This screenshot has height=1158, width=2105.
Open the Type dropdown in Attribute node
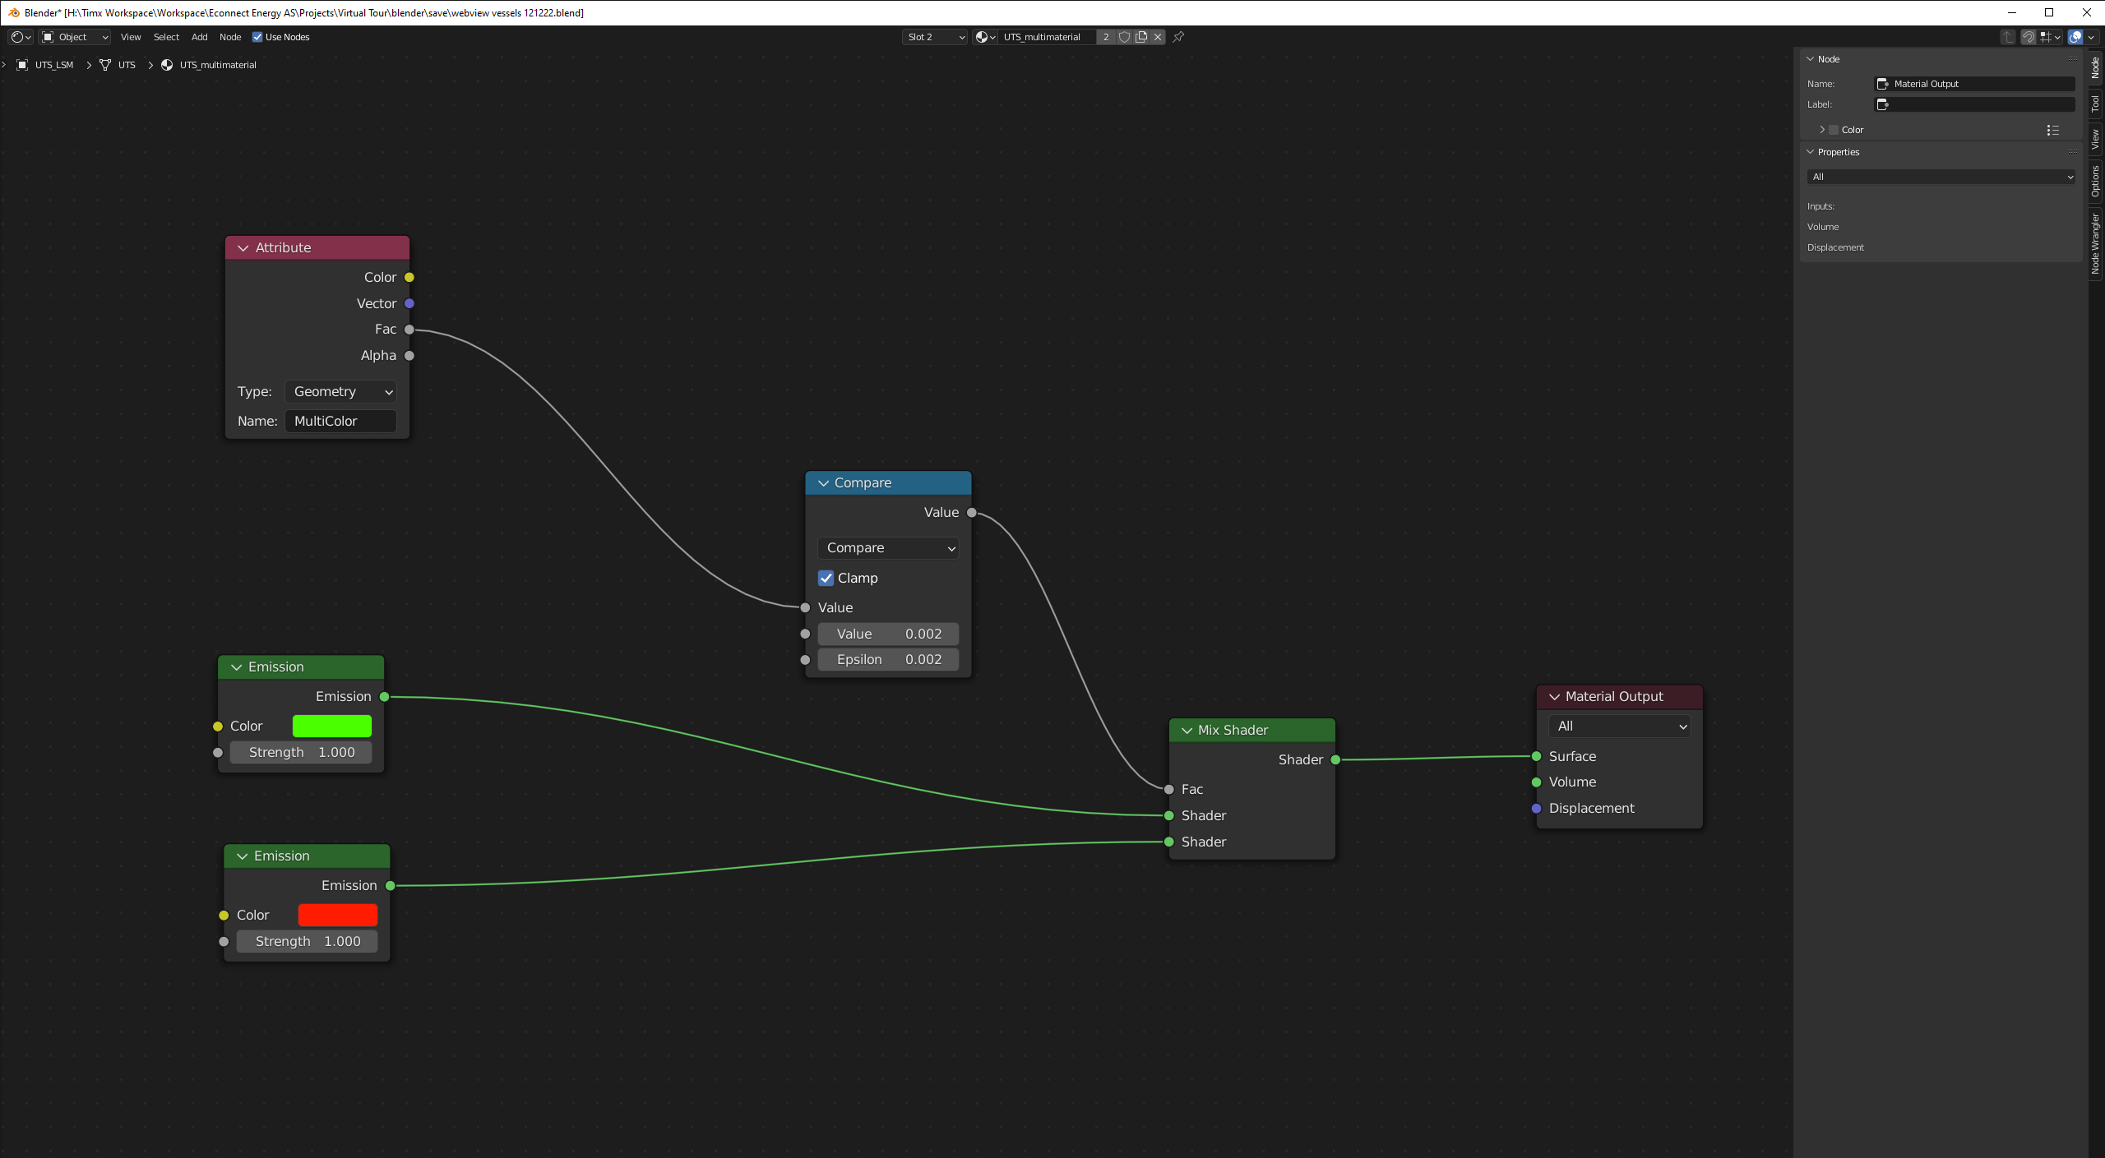(340, 391)
